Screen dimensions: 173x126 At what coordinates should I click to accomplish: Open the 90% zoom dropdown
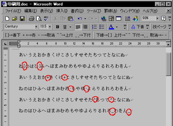click(157, 19)
